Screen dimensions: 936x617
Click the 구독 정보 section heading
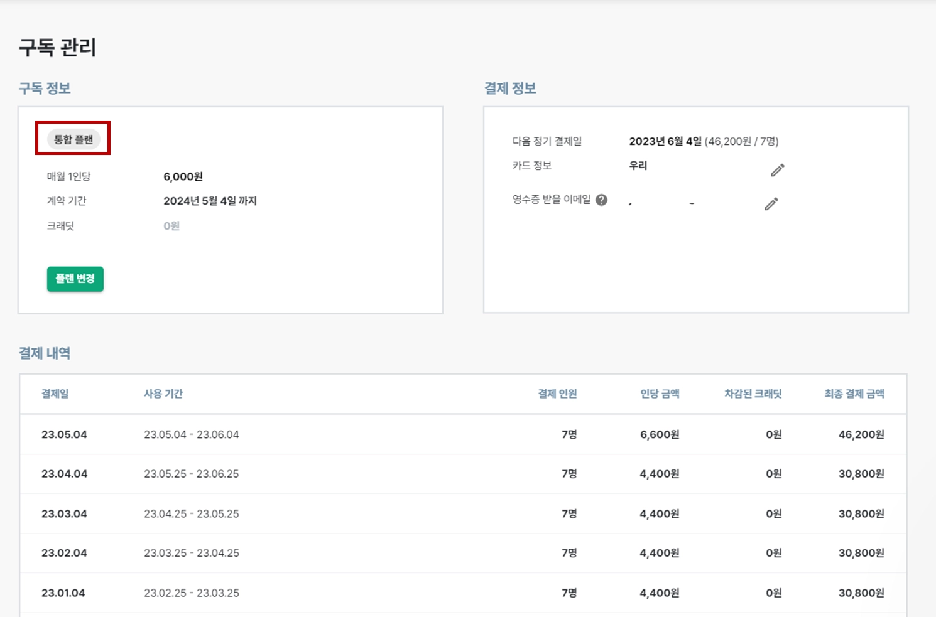[x=45, y=89]
